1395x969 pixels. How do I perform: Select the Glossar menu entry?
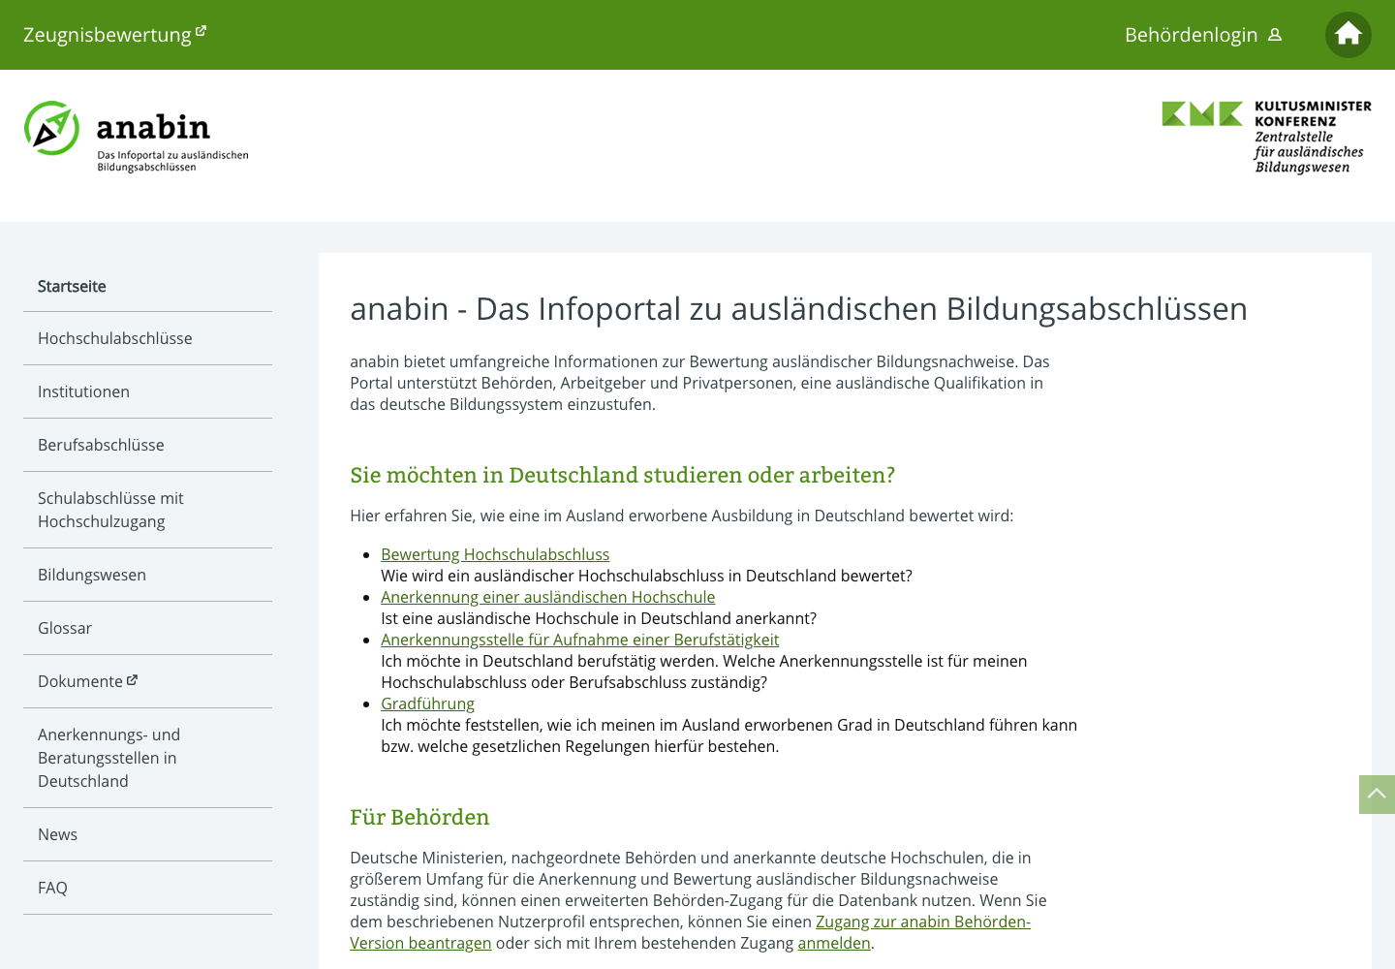point(147,628)
